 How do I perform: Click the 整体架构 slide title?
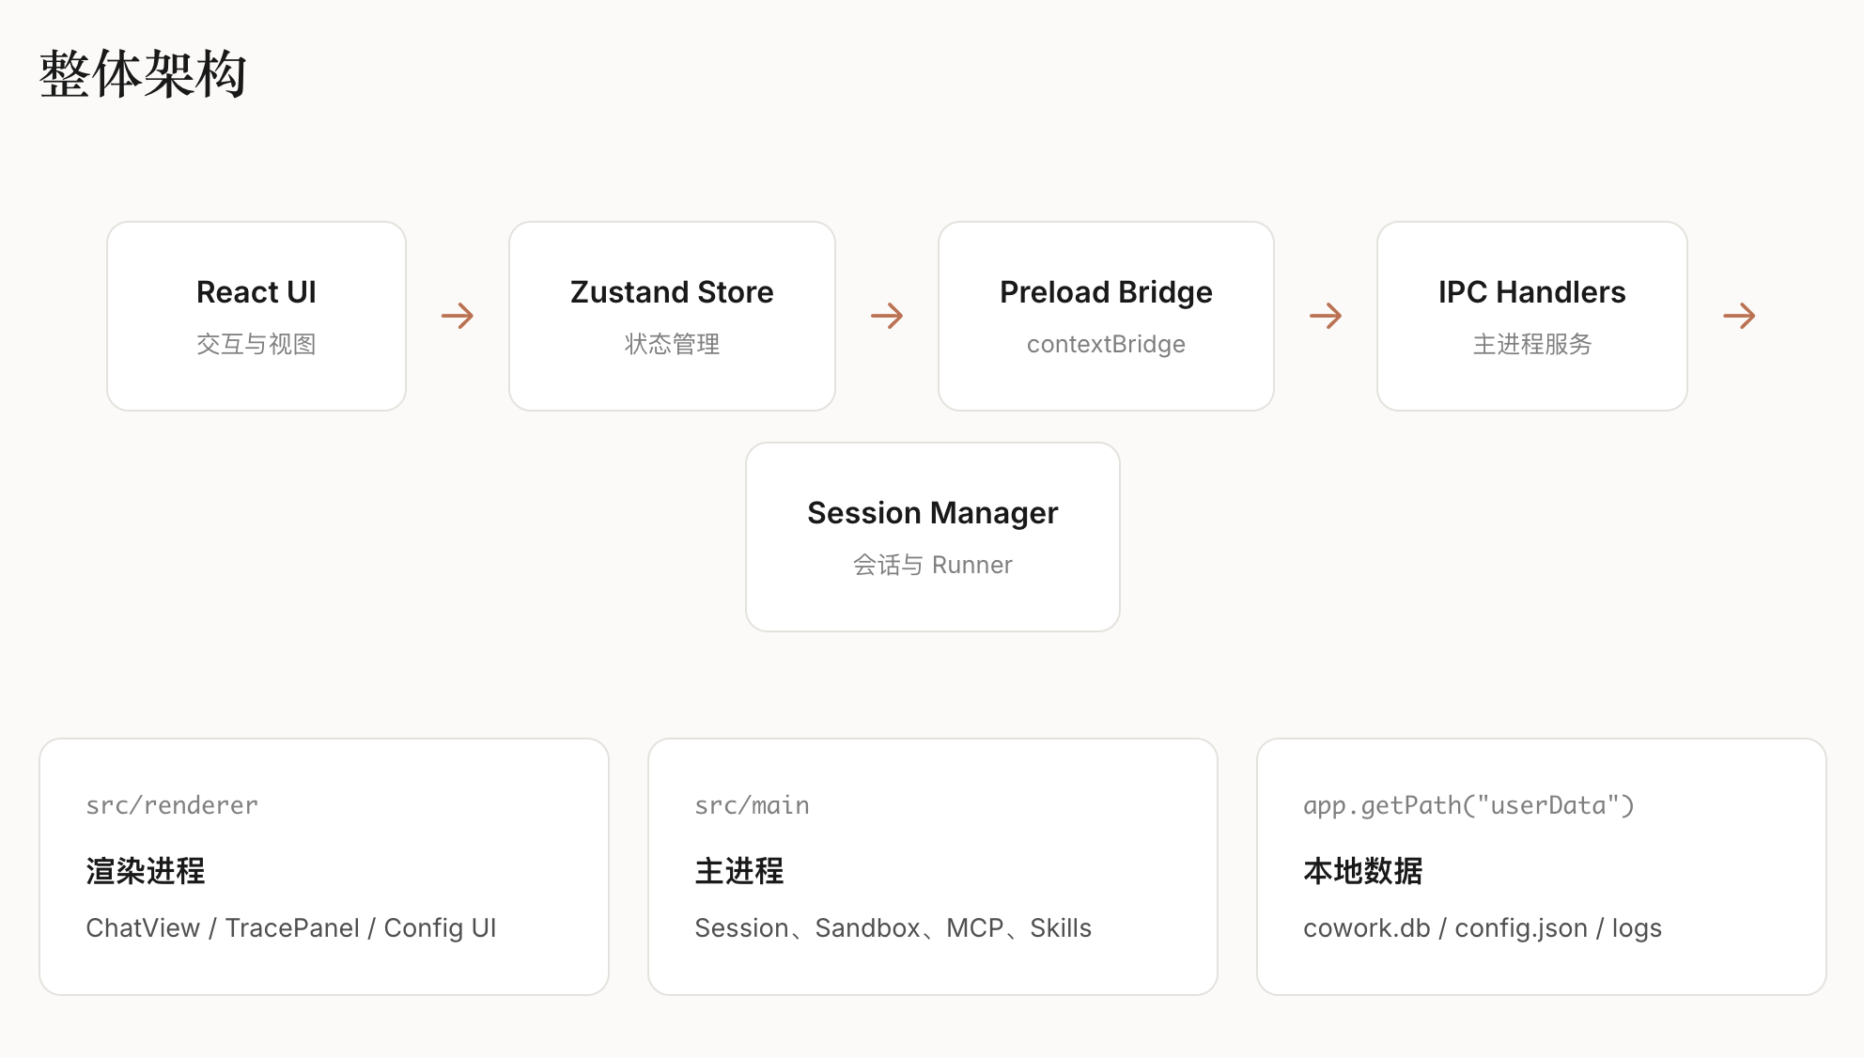click(x=143, y=74)
